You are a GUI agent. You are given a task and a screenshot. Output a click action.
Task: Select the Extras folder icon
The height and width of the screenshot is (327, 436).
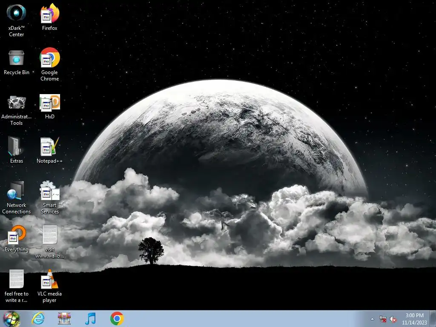(x=17, y=149)
